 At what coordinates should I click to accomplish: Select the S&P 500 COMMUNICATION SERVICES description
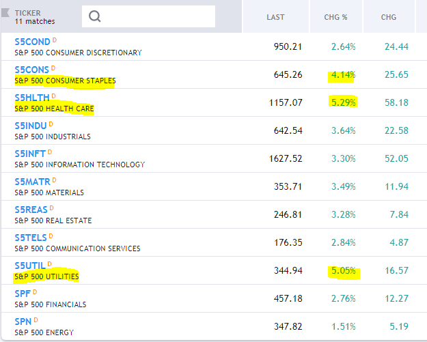78,248
